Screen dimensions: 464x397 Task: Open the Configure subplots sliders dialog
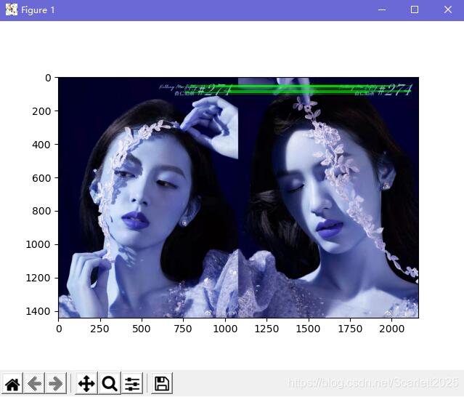point(132,383)
